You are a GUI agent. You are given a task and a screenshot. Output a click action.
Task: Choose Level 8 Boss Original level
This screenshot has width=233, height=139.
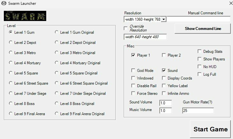(x=57, y=103)
